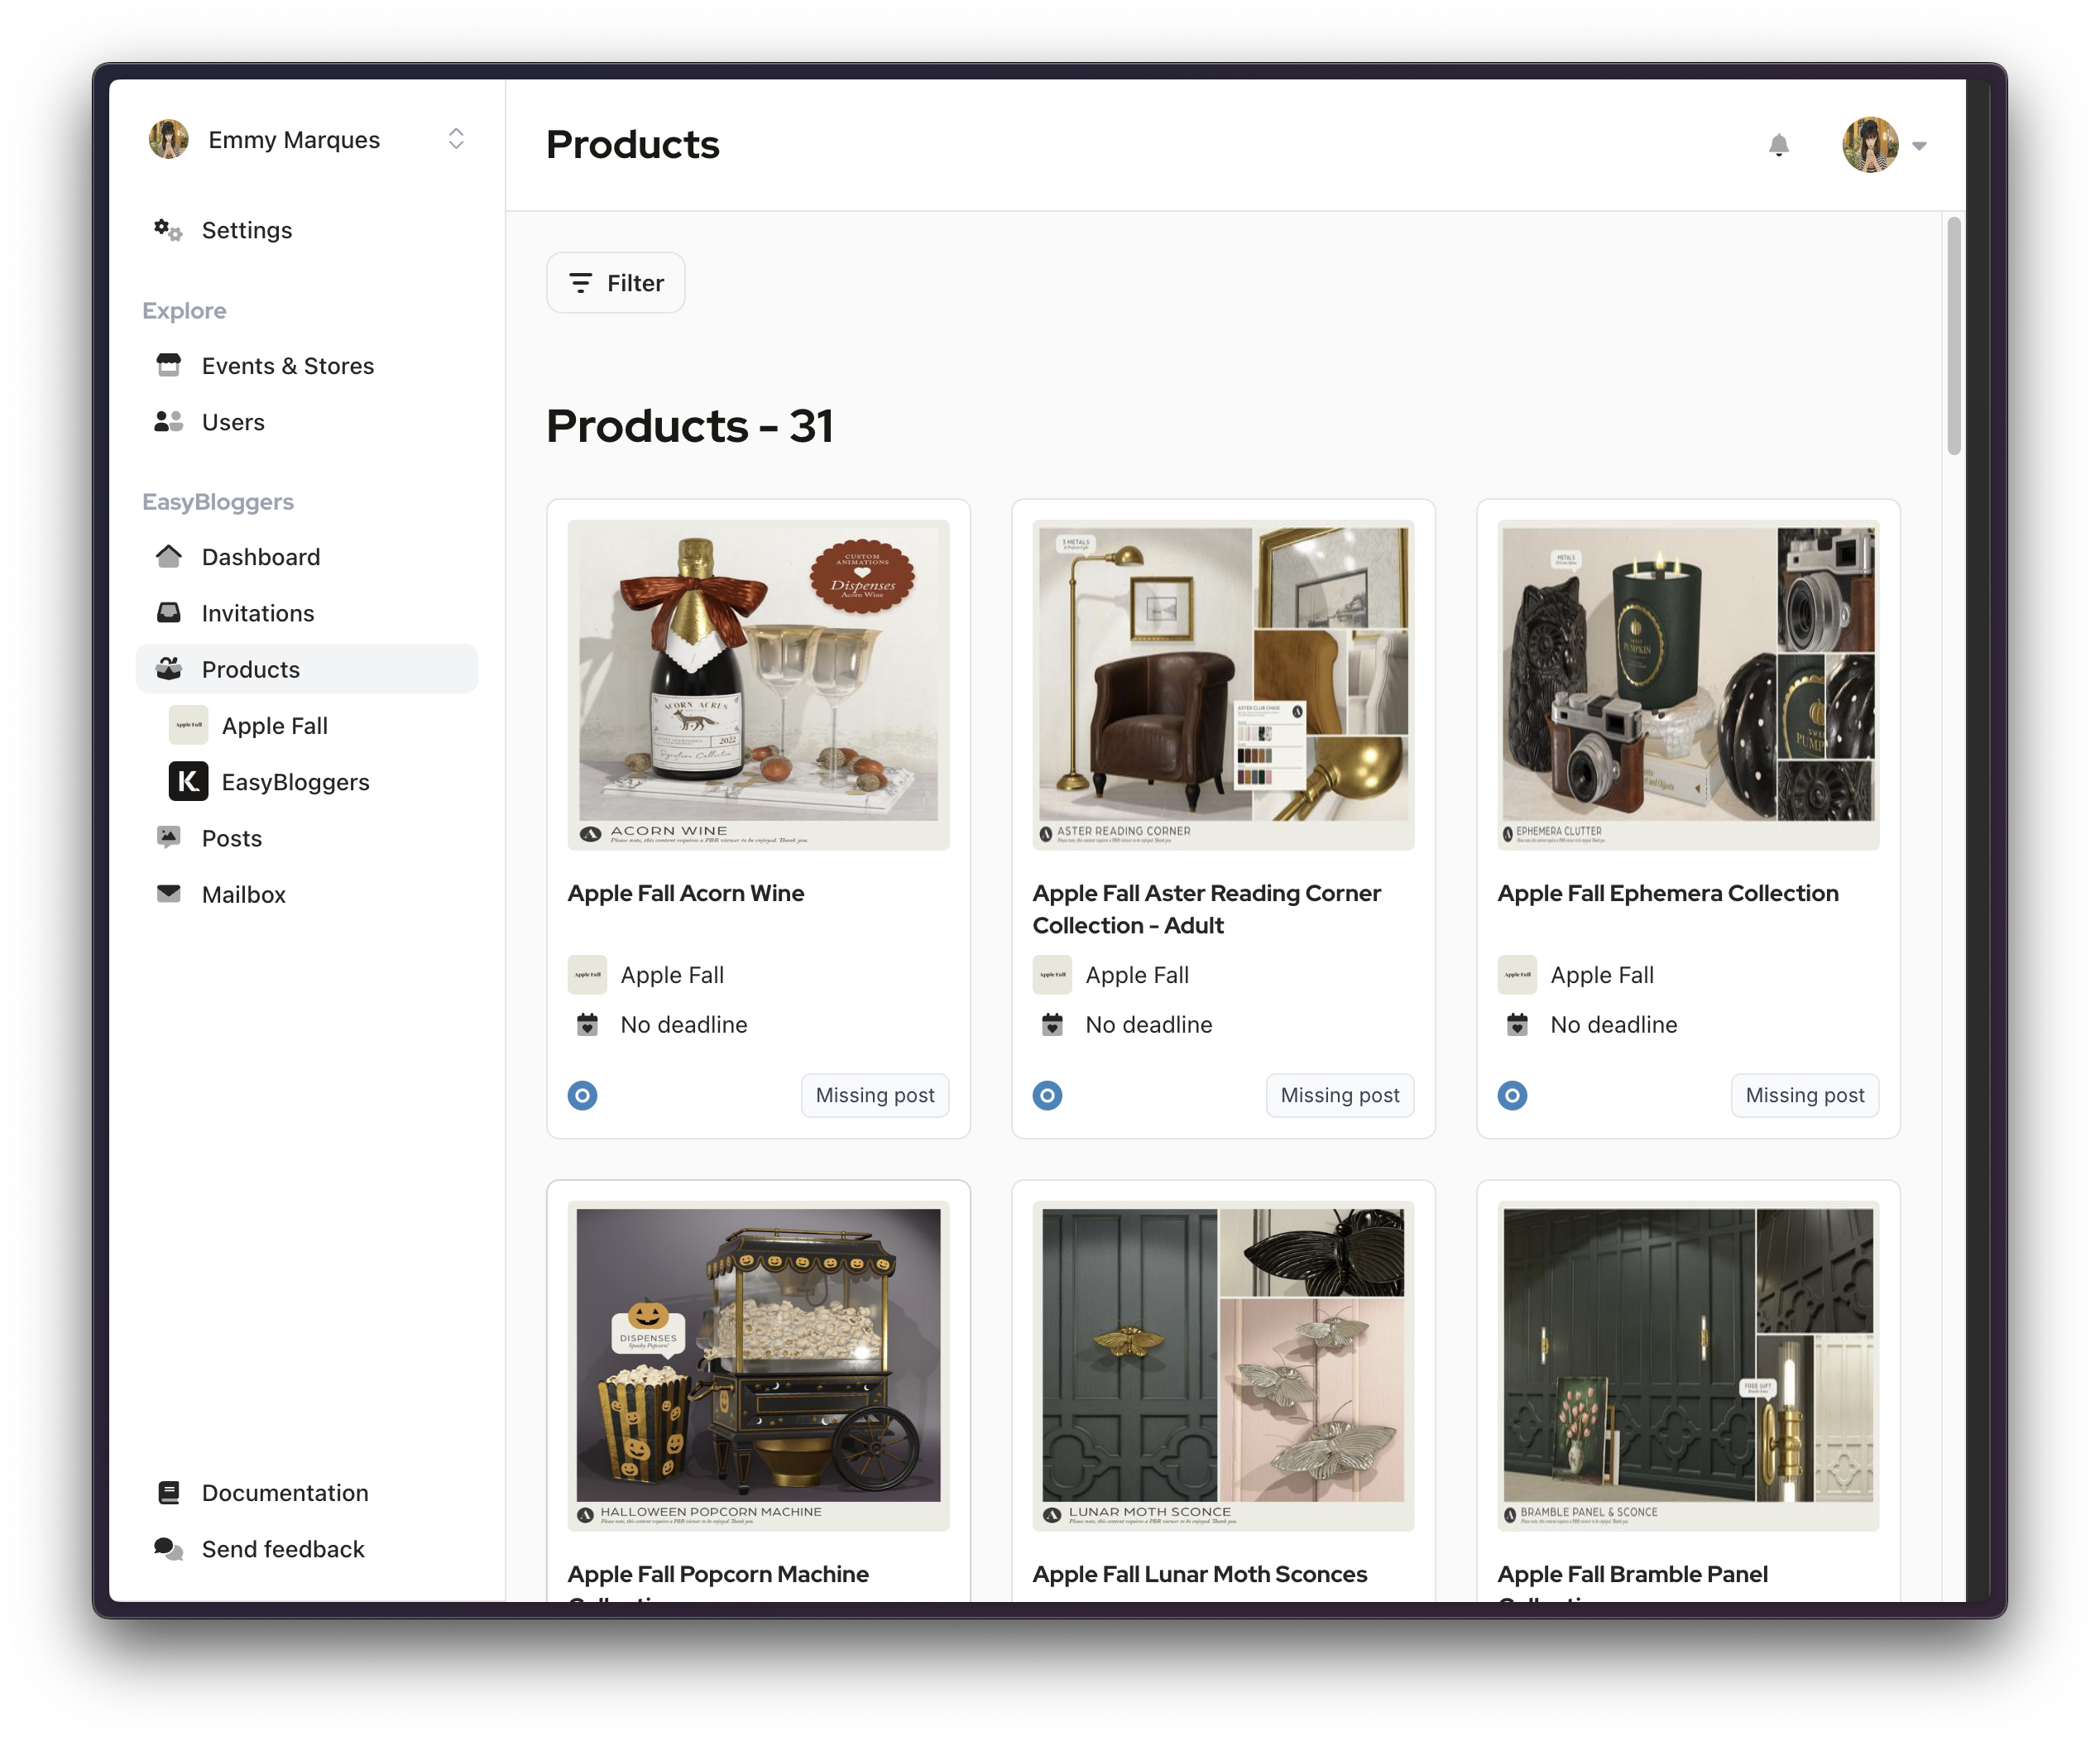This screenshot has width=2100, height=1741.
Task: Click blue circle on Acorn Wine card
Action: tap(583, 1095)
